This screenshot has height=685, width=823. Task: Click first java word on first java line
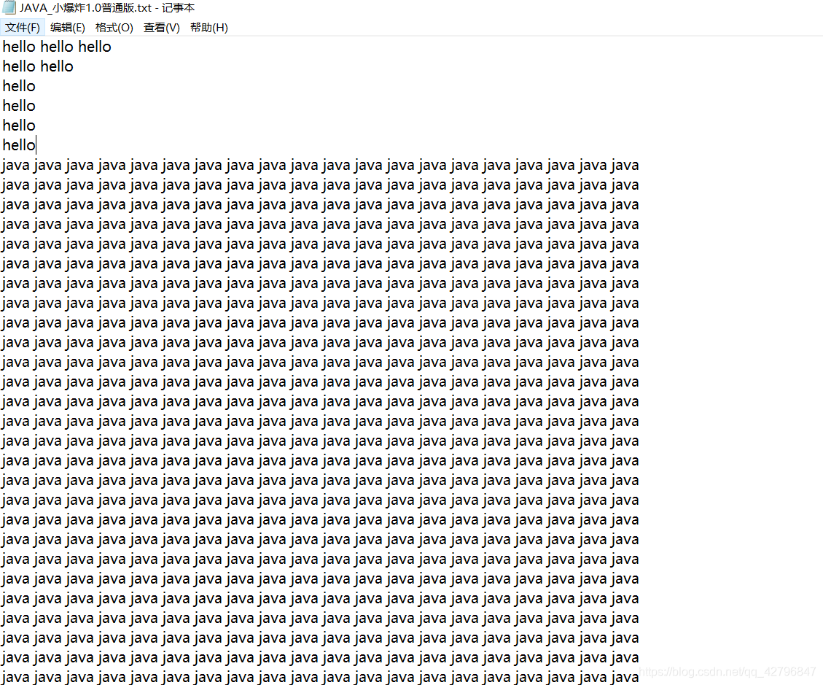click(15, 166)
